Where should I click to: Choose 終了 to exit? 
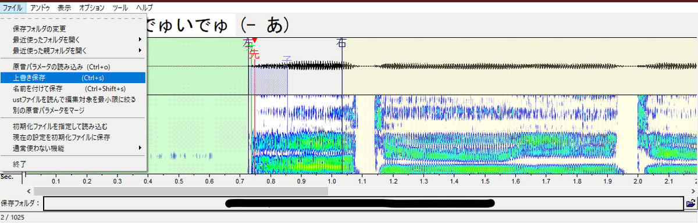pos(73,164)
